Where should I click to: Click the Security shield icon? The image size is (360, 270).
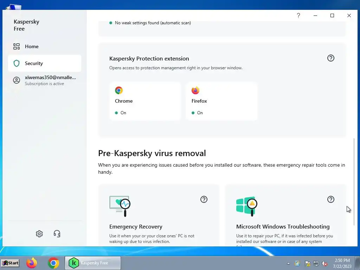[17, 63]
